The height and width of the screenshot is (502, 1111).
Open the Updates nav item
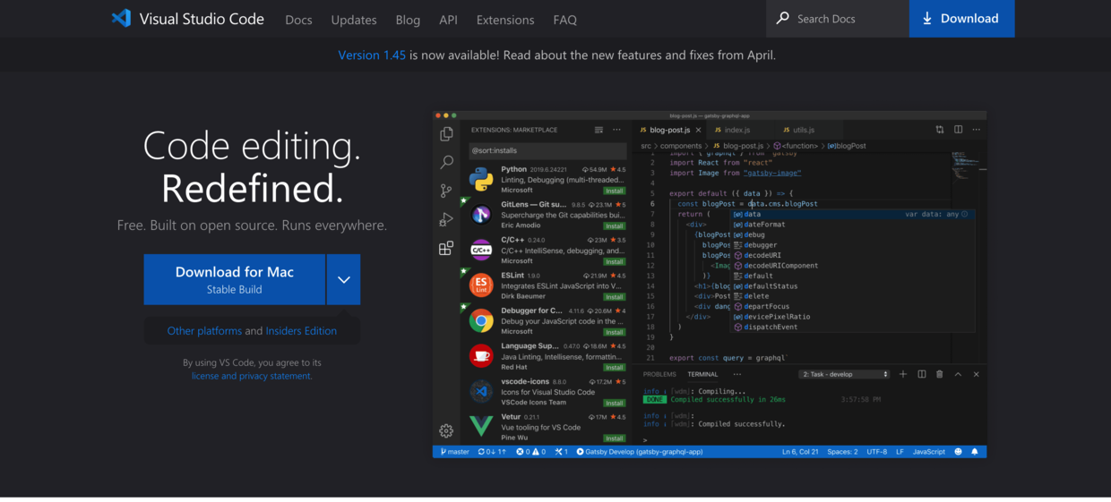point(354,20)
